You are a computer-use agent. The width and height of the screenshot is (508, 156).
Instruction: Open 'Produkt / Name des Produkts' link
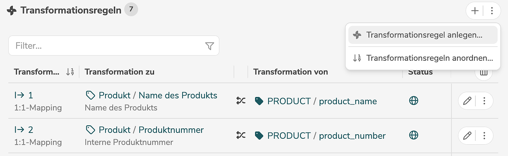158,95
